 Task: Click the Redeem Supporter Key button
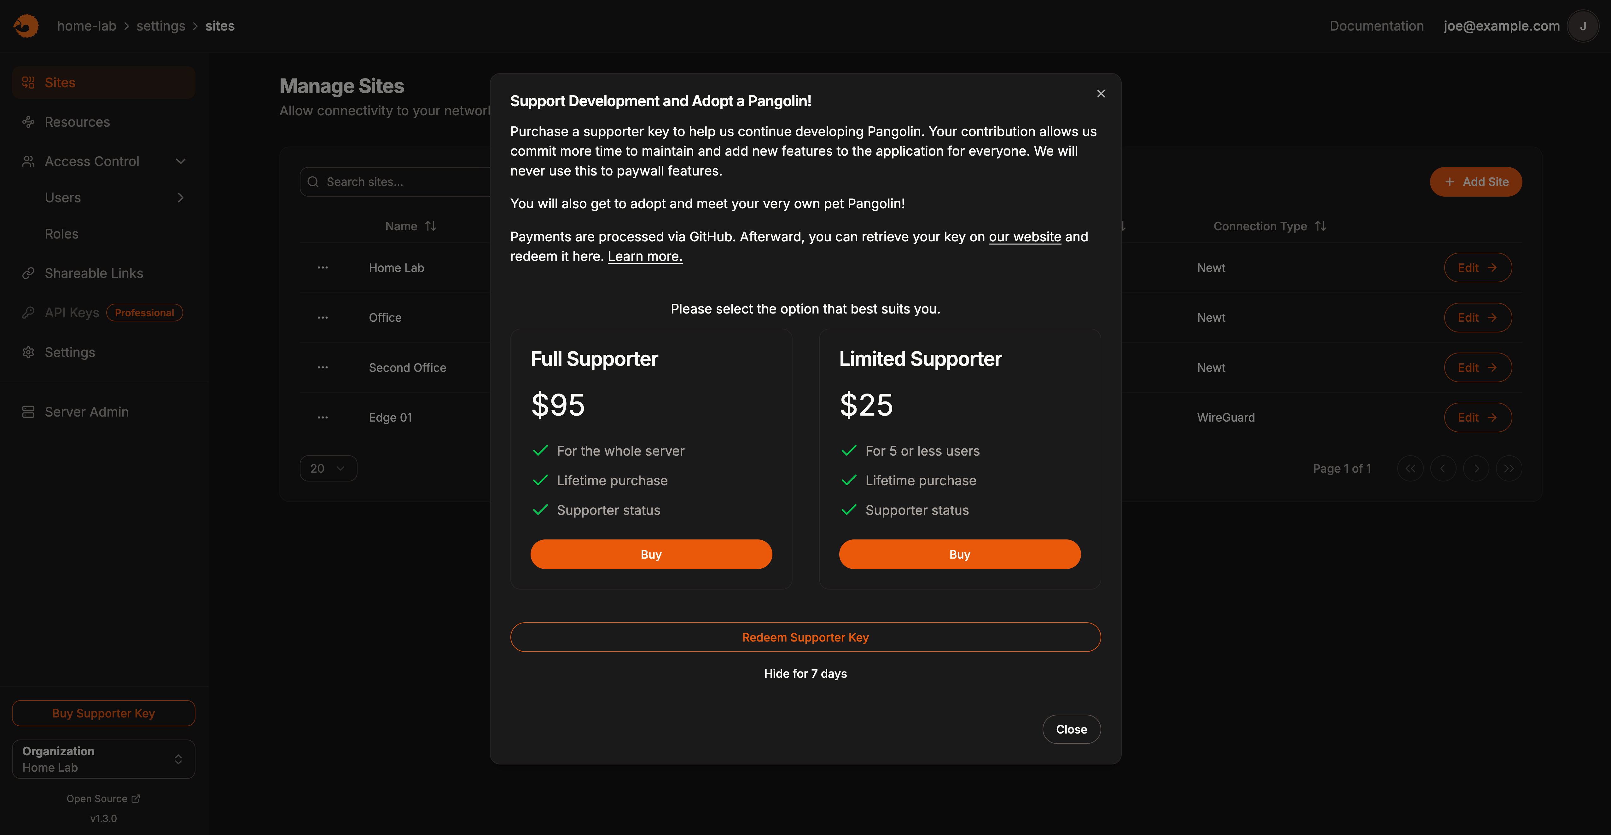[805, 637]
